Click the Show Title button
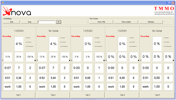This screenshot has width=176, height=100. (x=101, y=22)
